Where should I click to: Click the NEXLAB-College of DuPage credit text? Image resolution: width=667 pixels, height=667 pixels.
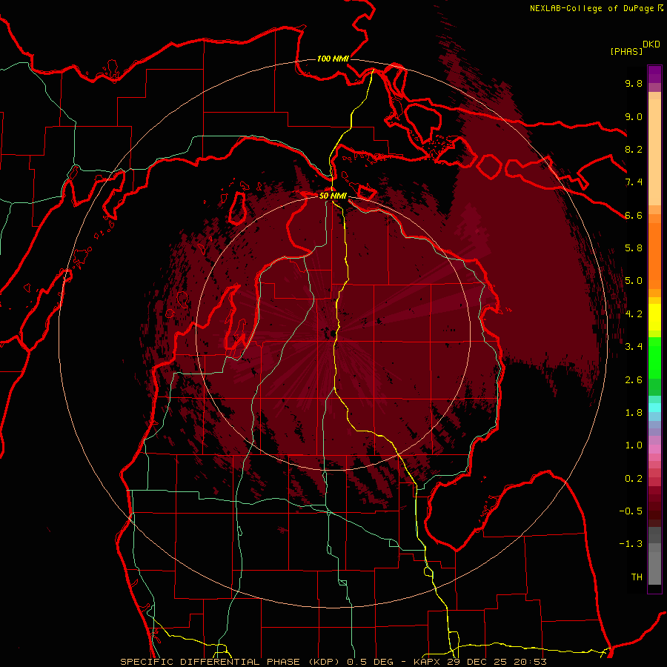593,8
